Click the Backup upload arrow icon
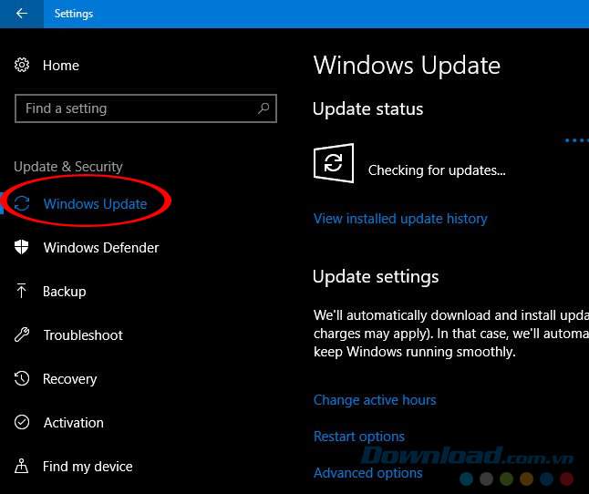Viewport: 589px width, 494px height. pos(21,291)
